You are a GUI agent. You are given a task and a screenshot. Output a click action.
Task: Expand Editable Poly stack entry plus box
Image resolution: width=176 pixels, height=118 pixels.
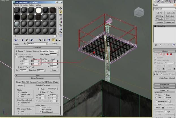(155, 26)
